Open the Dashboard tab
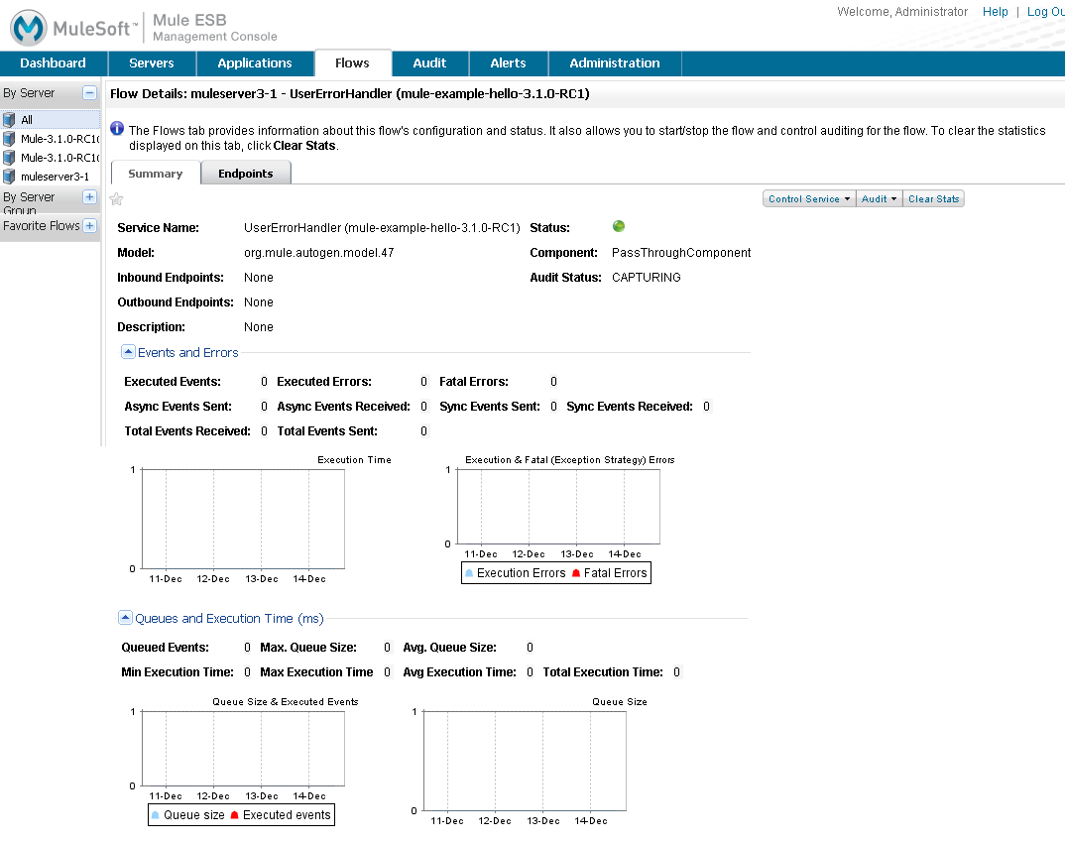The height and width of the screenshot is (843, 1065). (x=54, y=63)
